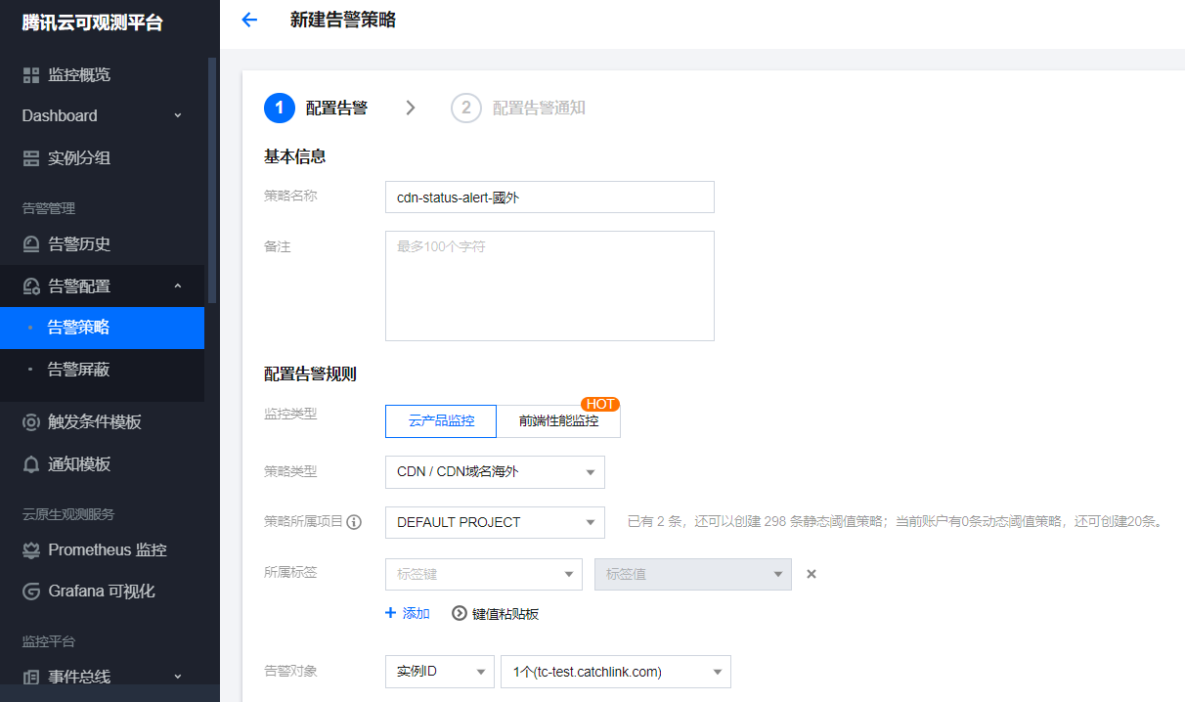
Task: Go to 实例分组 in the sidebar
Action: [x=78, y=157]
